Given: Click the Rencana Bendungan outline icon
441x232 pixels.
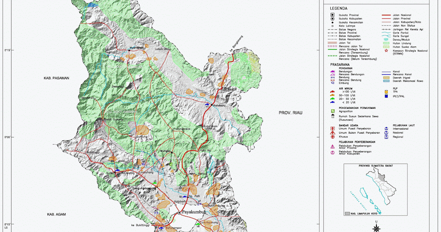Looking at the screenshot, I should [x=333, y=74].
